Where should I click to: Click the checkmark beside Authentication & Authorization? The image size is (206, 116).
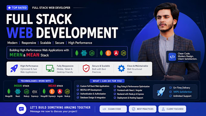coord(78,94)
